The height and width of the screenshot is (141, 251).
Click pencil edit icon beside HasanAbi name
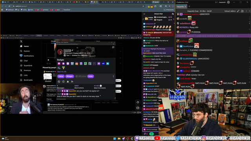(x=73, y=51)
